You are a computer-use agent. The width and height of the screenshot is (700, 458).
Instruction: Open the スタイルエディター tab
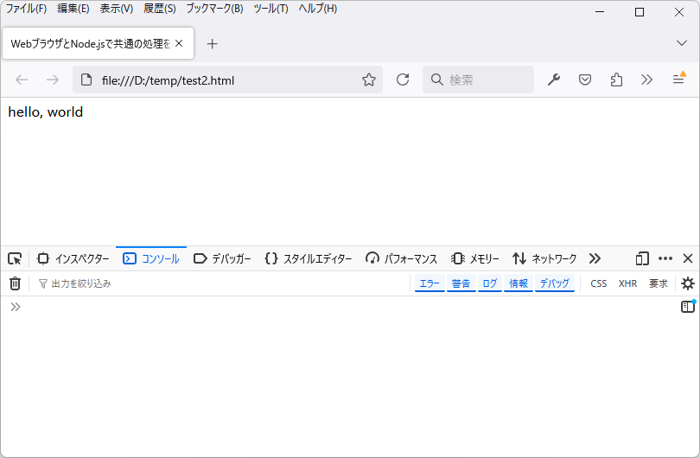pos(308,258)
